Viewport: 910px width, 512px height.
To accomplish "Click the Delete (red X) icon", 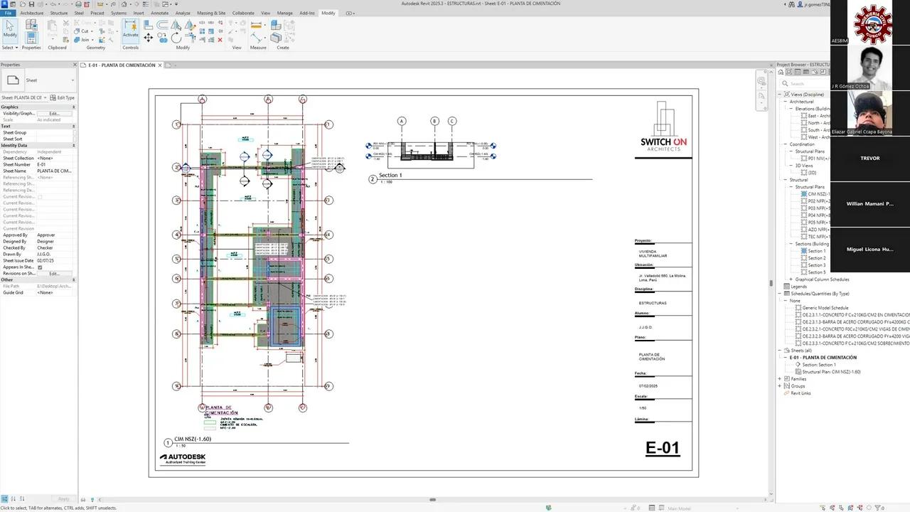I will click(219, 39).
